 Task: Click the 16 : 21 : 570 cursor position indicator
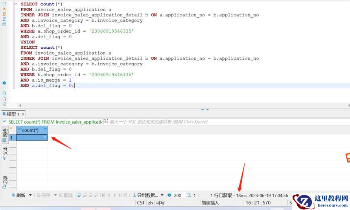pos(258,203)
